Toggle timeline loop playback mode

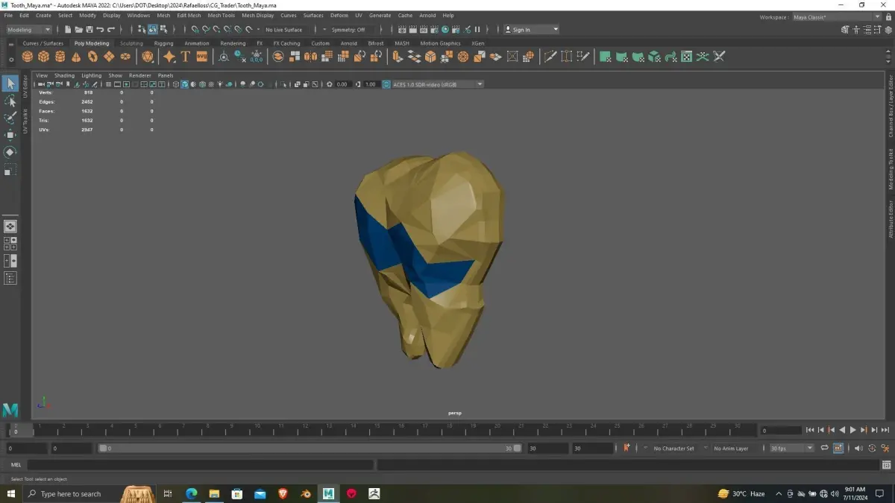(x=825, y=448)
